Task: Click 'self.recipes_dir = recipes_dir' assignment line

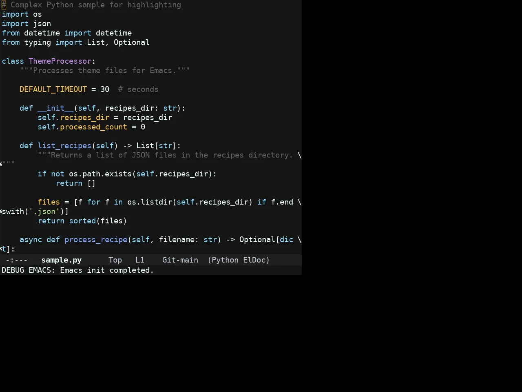Action: pos(105,118)
